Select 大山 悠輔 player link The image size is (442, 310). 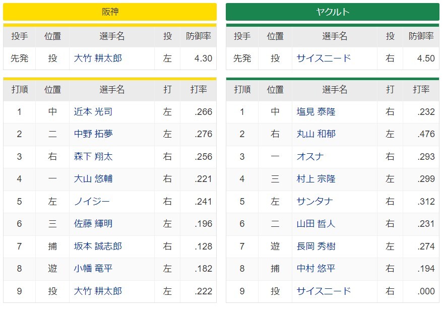93,179
